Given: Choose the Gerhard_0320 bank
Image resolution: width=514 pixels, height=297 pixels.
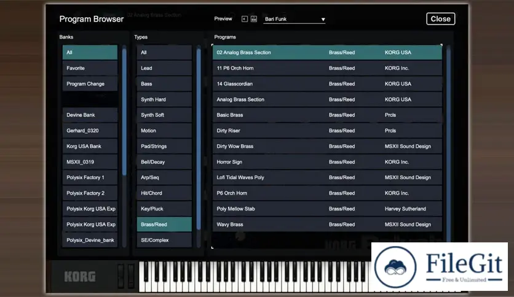Looking at the screenshot, I should (90, 131).
